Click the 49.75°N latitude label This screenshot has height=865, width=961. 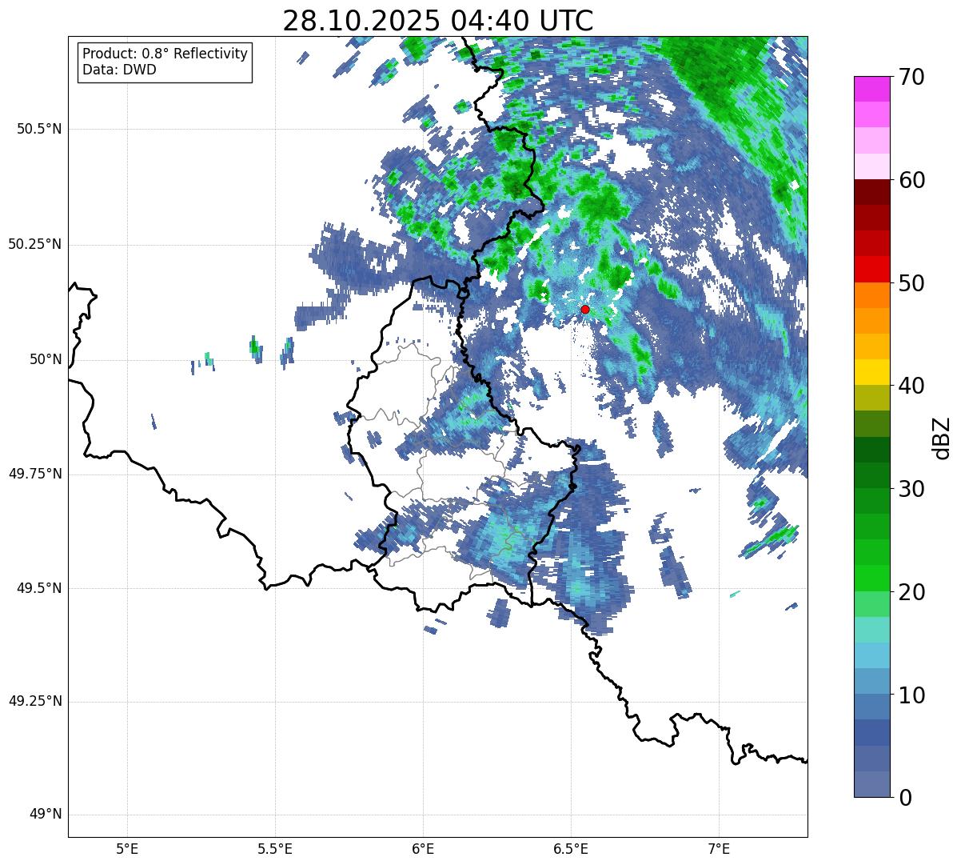click(34, 474)
